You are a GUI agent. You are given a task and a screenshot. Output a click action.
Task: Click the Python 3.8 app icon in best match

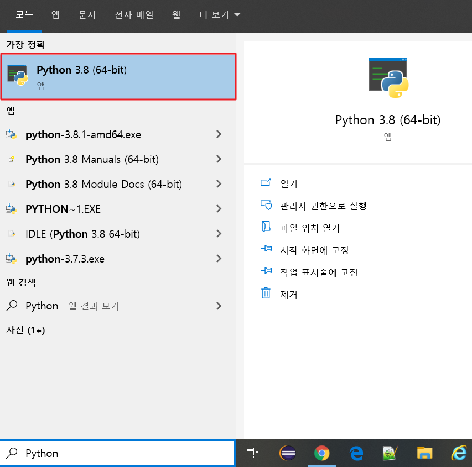[x=18, y=75]
